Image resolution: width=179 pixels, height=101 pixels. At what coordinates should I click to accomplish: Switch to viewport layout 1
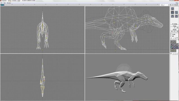(x=171, y=54)
